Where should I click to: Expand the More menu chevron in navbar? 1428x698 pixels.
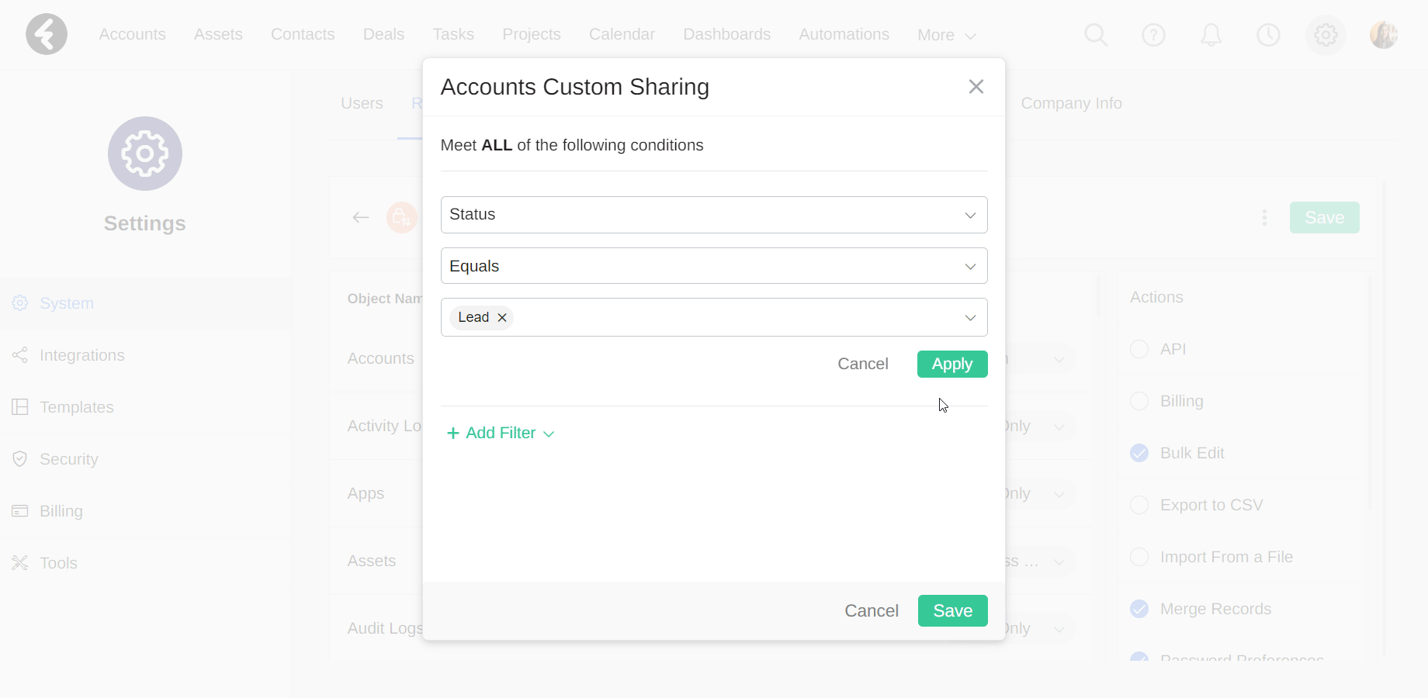pos(970,36)
